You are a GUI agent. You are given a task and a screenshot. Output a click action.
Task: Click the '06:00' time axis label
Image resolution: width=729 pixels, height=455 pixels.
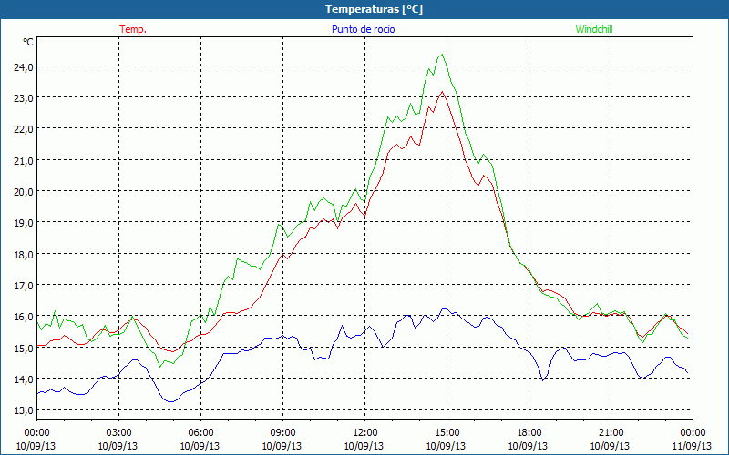point(200,432)
